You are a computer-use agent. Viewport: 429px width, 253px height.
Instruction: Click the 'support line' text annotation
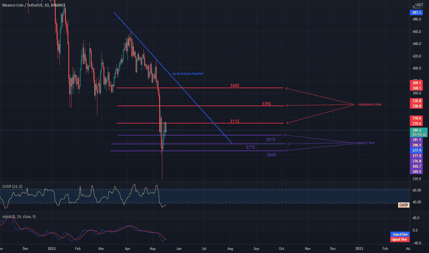[x=365, y=143]
